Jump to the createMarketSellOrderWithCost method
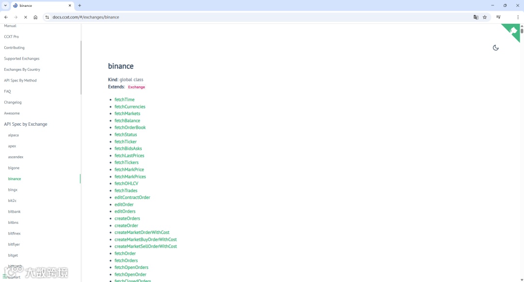 (x=146, y=246)
